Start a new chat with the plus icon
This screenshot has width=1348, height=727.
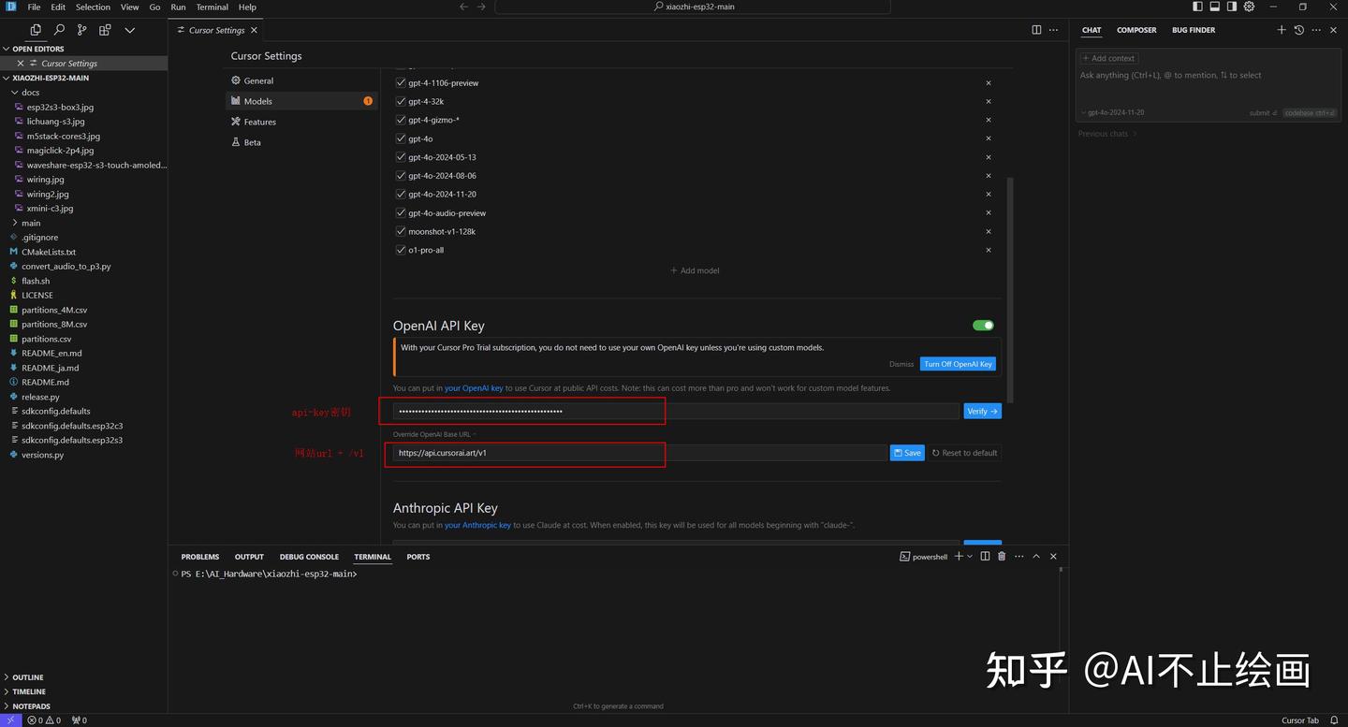(x=1282, y=29)
